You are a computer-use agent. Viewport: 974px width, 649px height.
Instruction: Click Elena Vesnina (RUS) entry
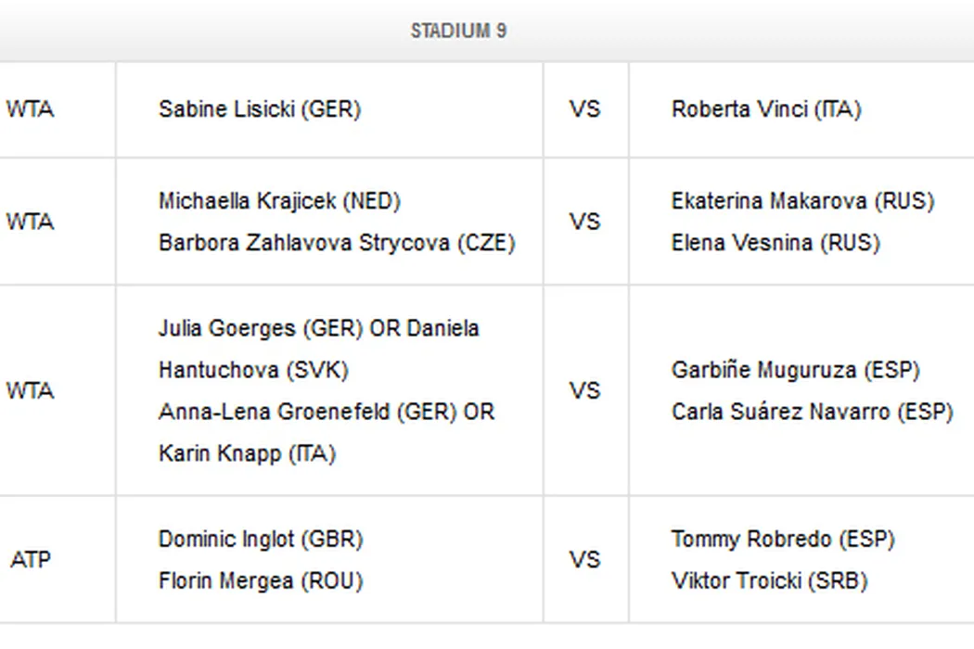[x=775, y=243]
